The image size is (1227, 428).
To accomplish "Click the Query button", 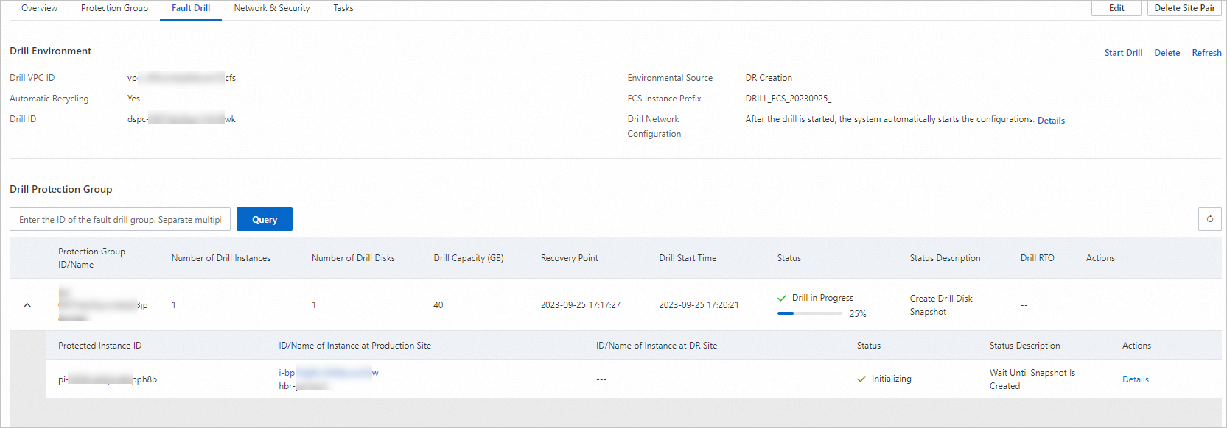I will [265, 219].
